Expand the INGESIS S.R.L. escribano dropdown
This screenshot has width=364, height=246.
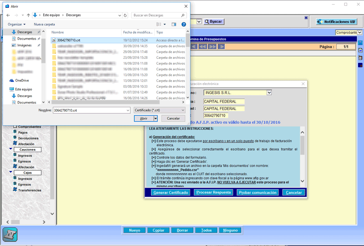point(269,93)
